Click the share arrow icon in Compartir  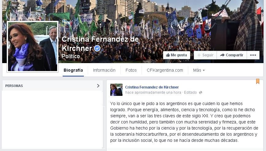tap(222, 55)
